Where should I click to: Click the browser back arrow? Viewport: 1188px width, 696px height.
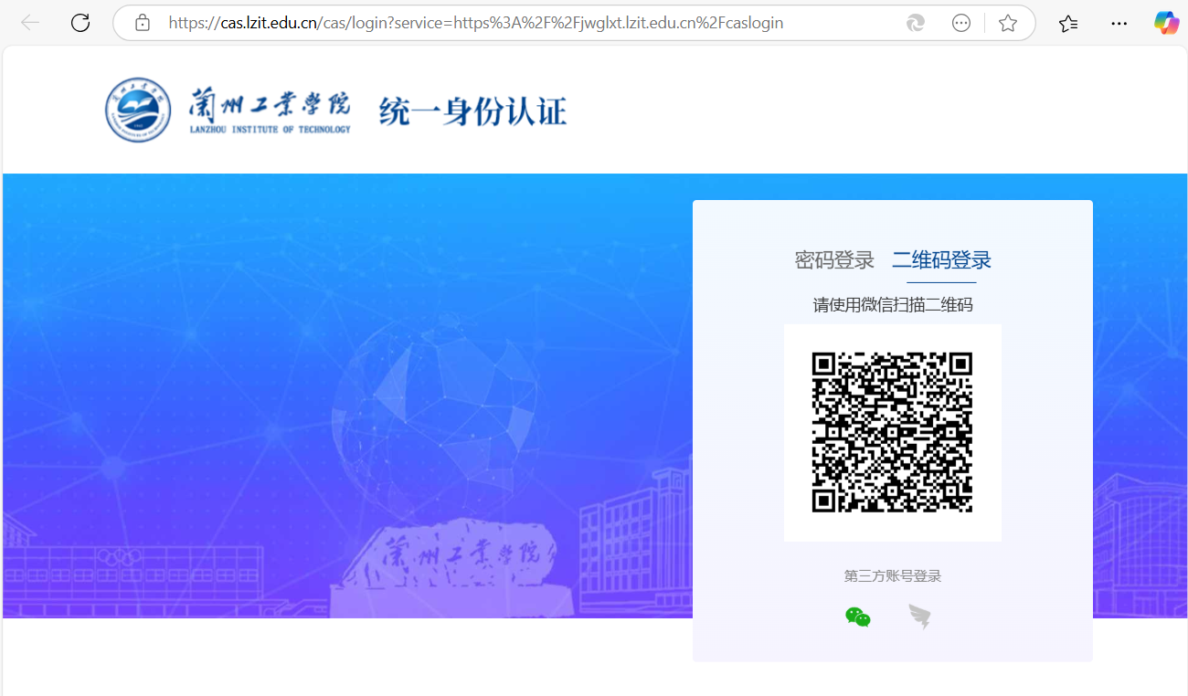coord(30,23)
